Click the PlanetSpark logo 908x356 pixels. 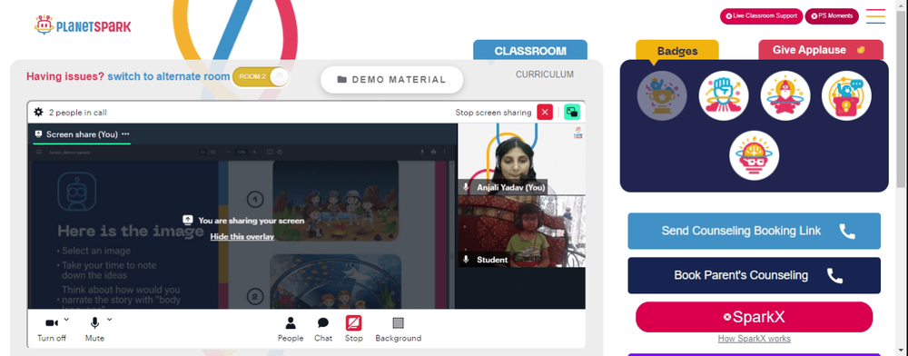(x=83, y=25)
